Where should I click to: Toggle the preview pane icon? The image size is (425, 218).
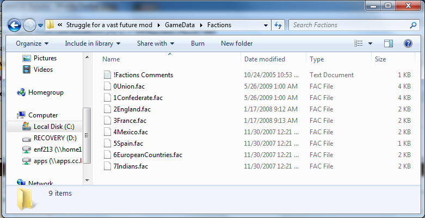pos(388,43)
